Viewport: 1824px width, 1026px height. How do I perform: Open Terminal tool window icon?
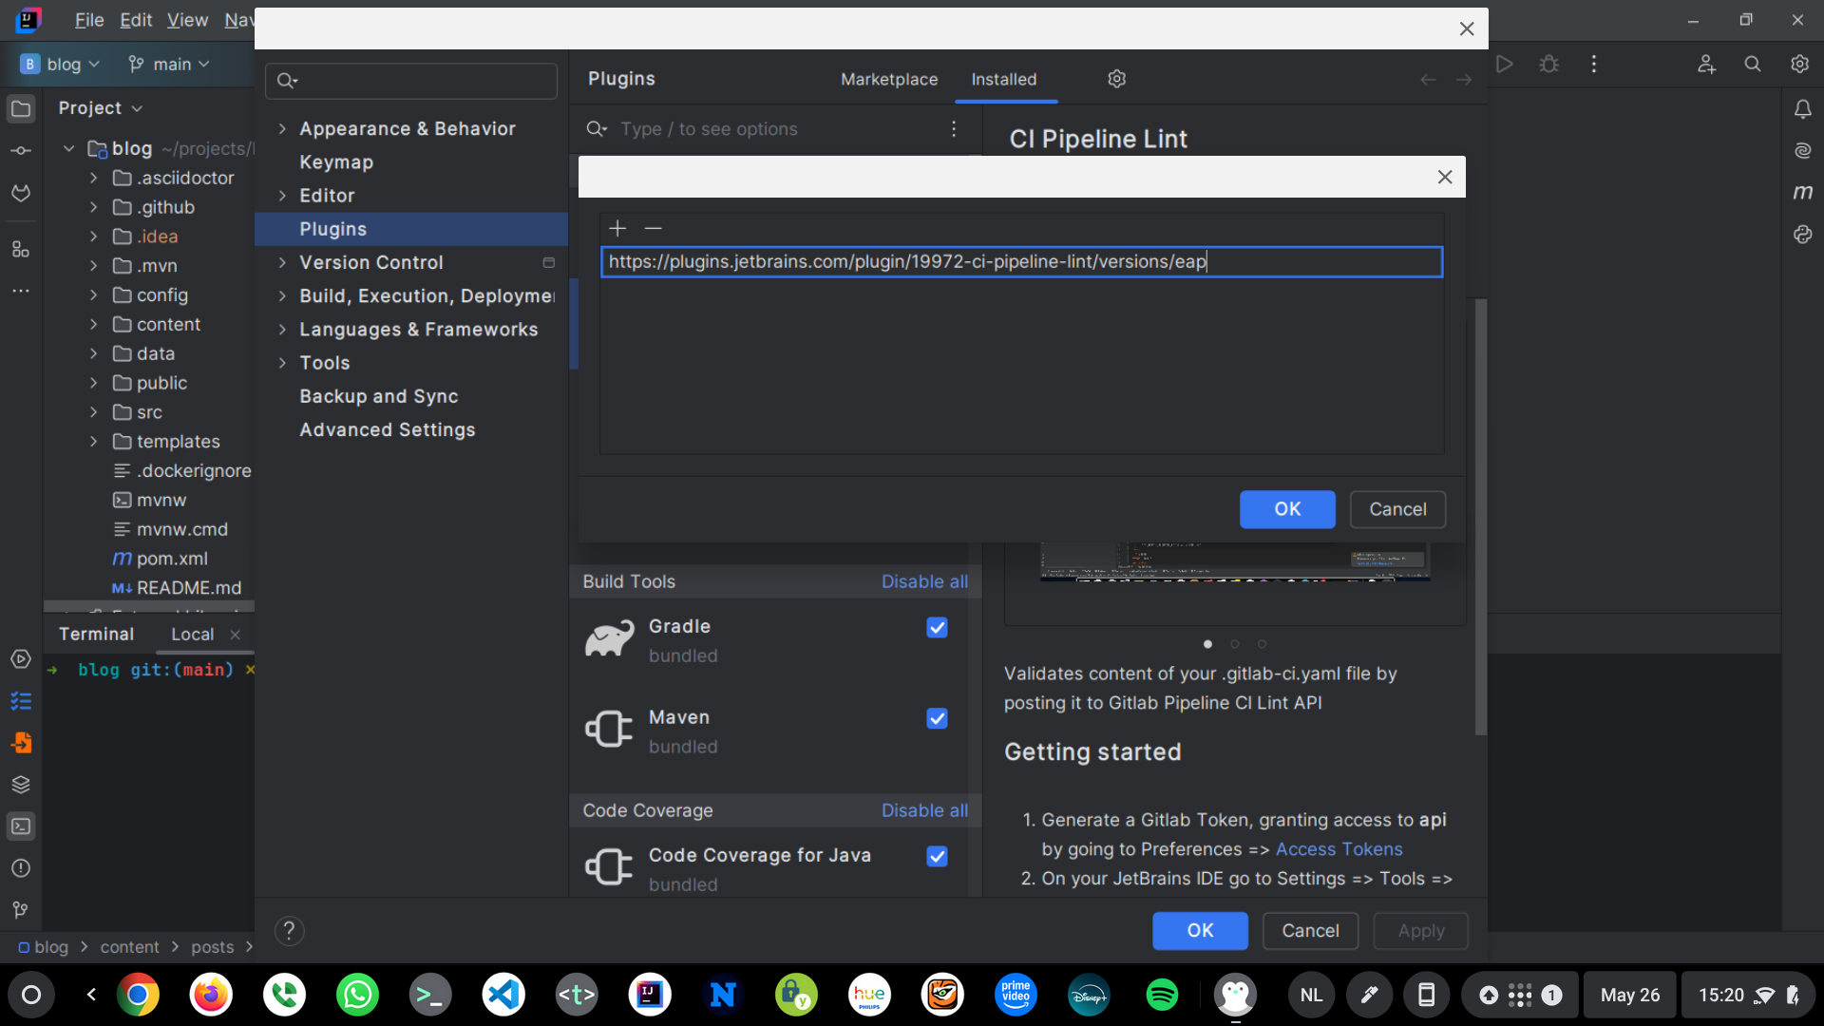(x=21, y=826)
